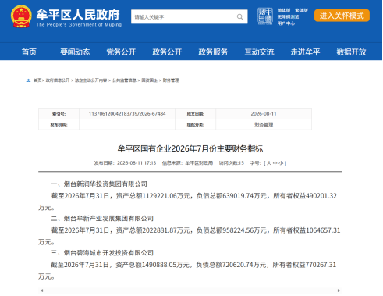Open the 互动交流 navigation tab
The width and height of the screenshot is (383, 296).
[259, 52]
